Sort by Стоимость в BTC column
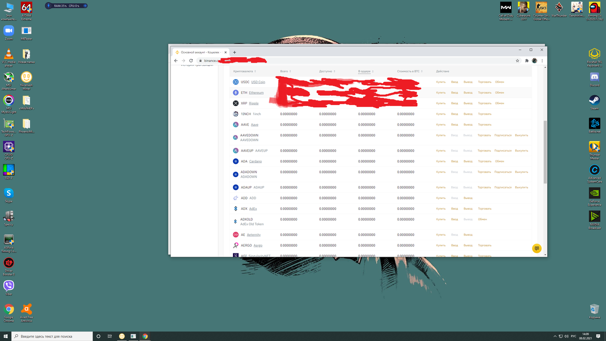 pyautogui.click(x=410, y=71)
